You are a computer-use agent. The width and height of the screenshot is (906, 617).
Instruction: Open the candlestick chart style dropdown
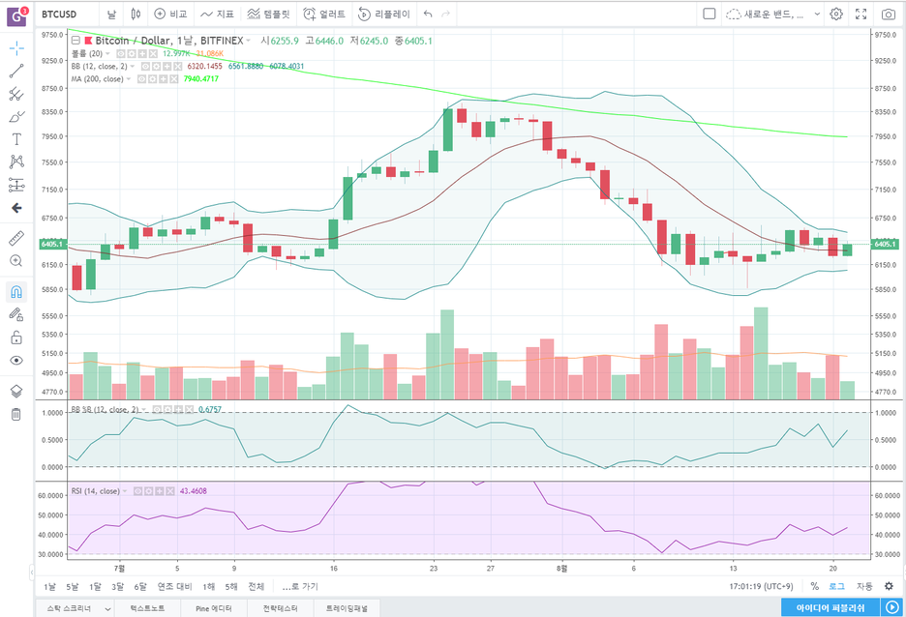[136, 14]
